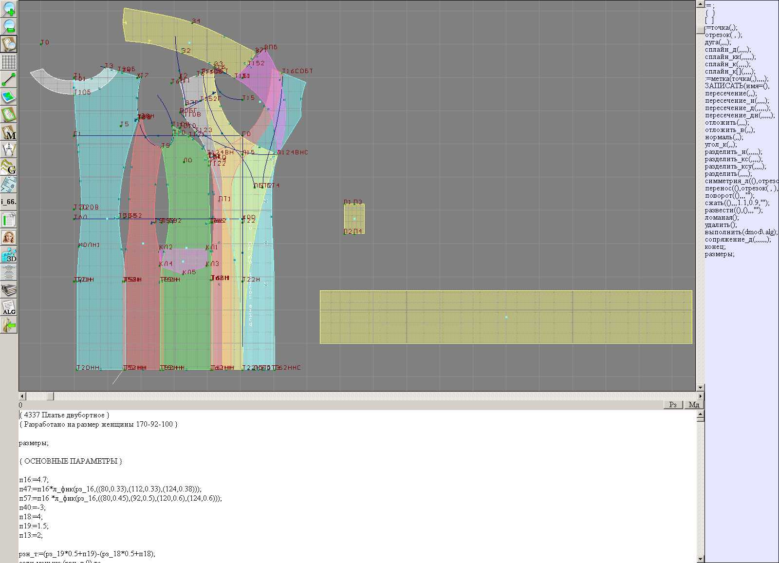This screenshot has height=563, width=779.
Task: Click the green arrow exit door icon
Action: [9, 325]
